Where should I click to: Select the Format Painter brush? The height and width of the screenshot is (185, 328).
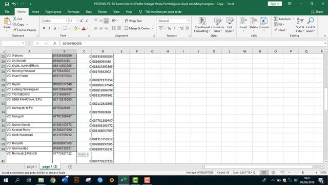(25, 30)
